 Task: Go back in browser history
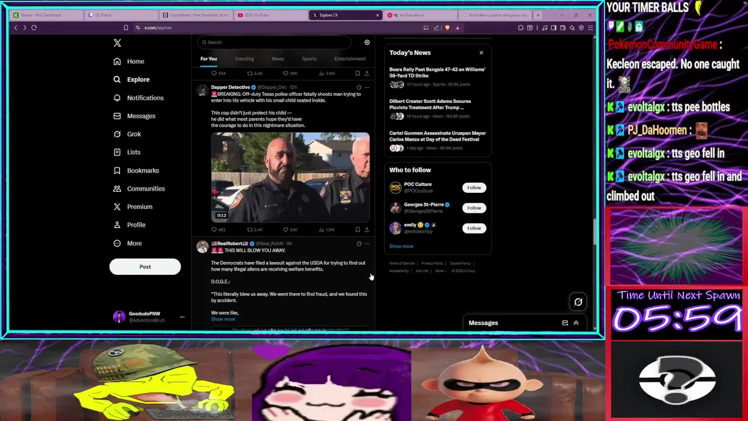click(16, 27)
